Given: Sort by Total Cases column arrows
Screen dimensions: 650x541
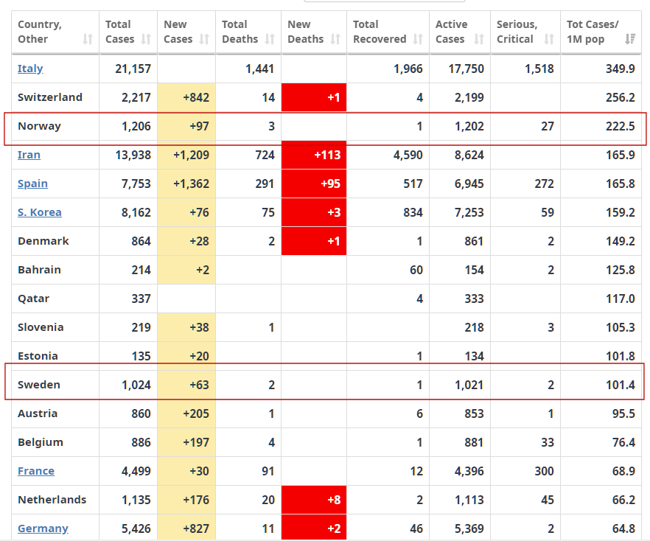Looking at the screenshot, I should (x=146, y=39).
